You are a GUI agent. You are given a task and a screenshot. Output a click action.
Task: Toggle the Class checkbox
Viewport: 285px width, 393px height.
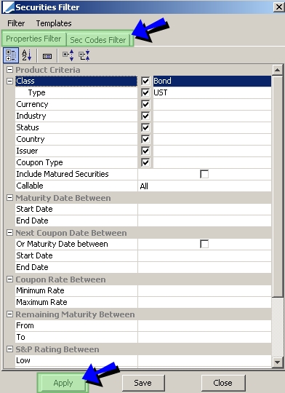145,81
